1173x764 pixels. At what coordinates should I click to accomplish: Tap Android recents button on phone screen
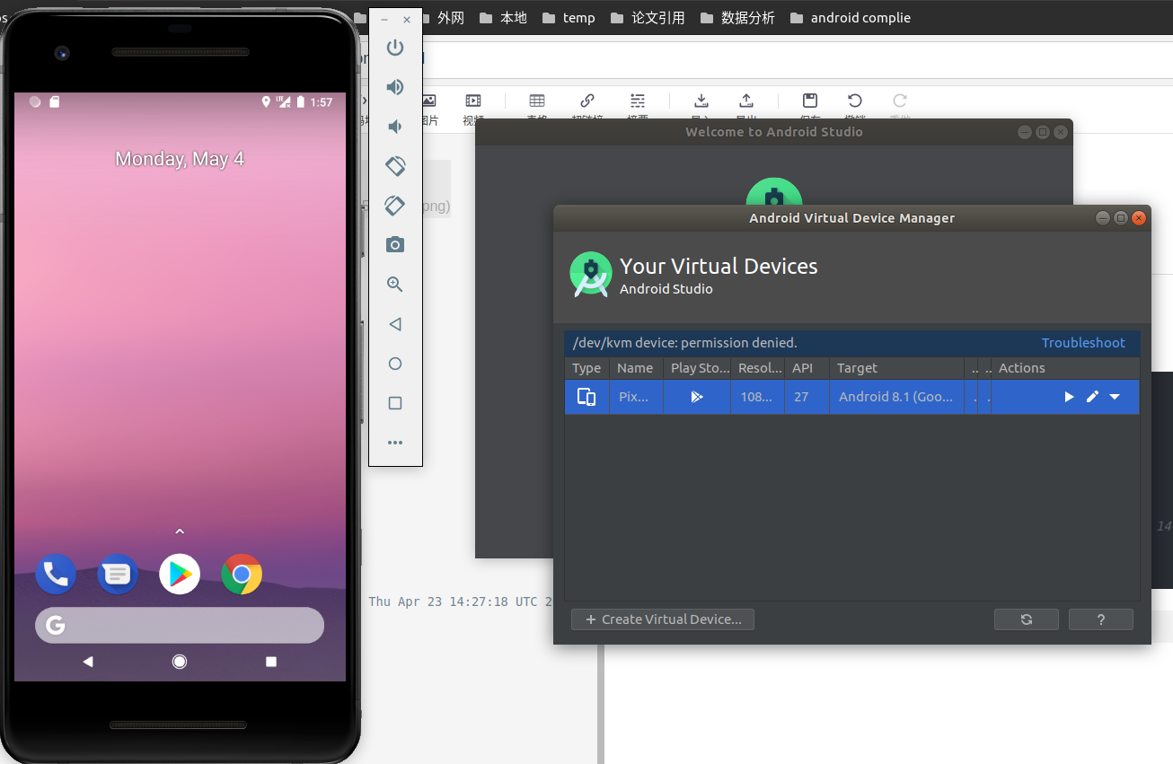[271, 662]
